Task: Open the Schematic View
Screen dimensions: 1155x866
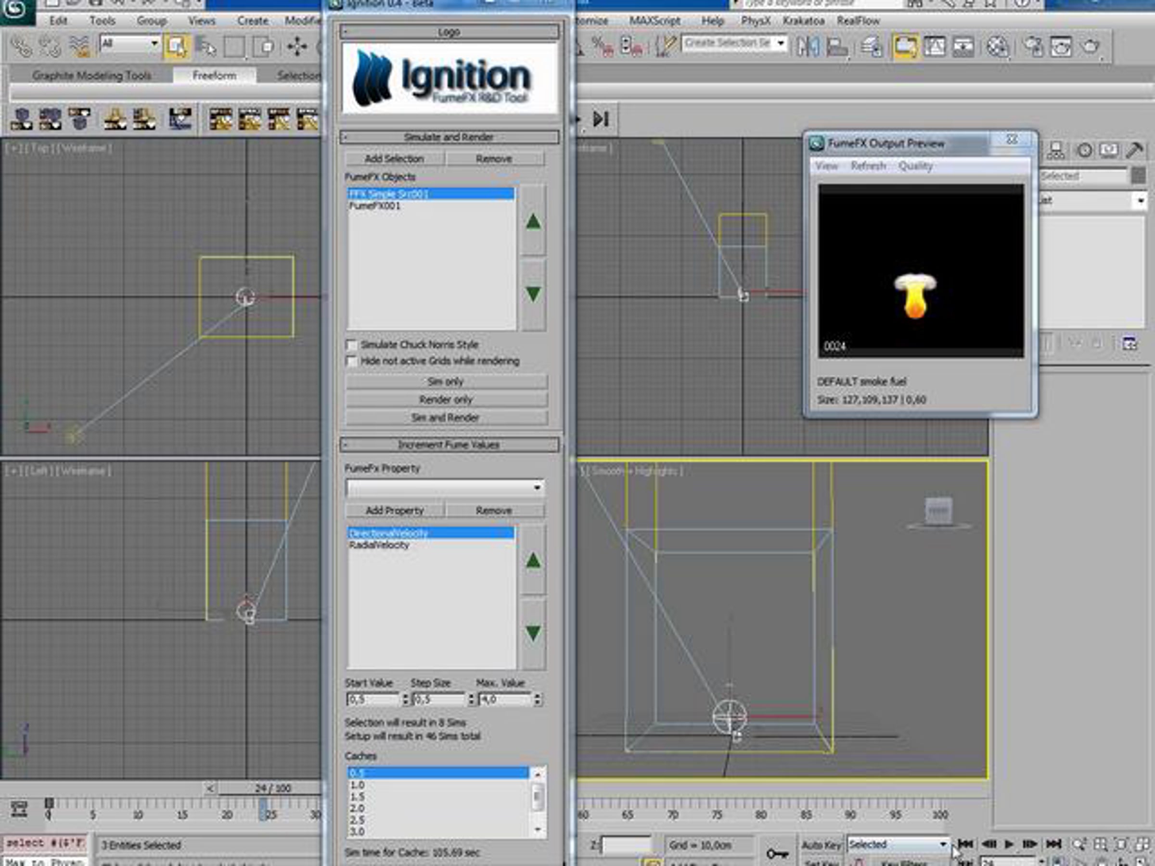Action: [x=963, y=47]
